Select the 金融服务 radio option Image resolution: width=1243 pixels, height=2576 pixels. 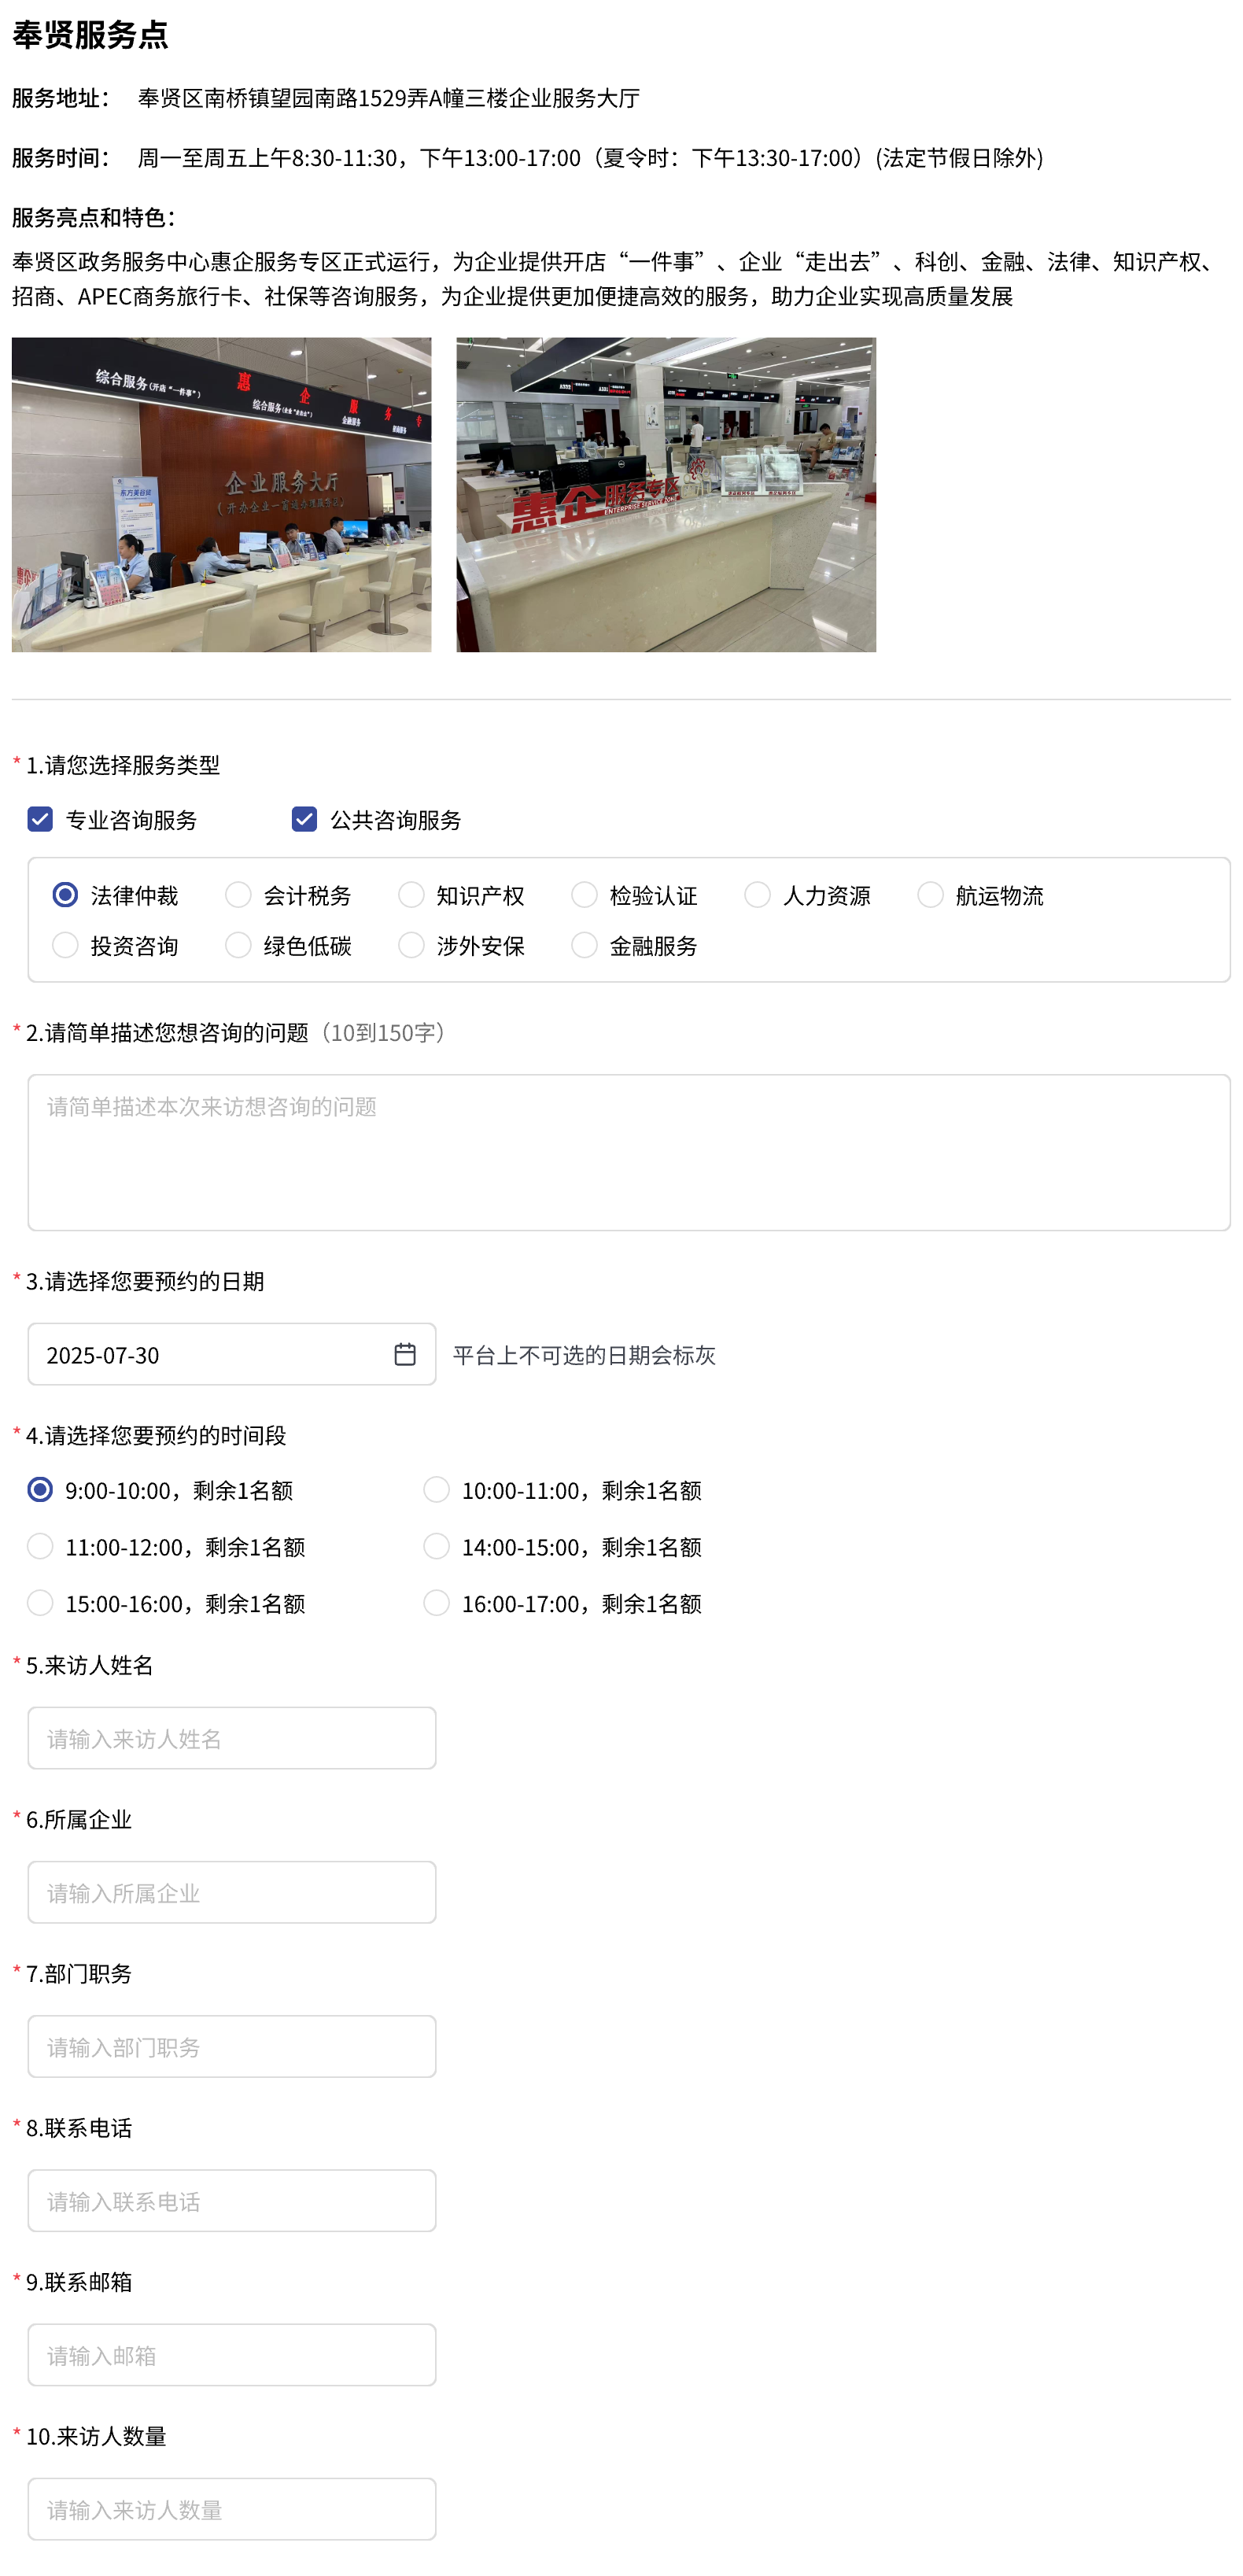(x=584, y=945)
